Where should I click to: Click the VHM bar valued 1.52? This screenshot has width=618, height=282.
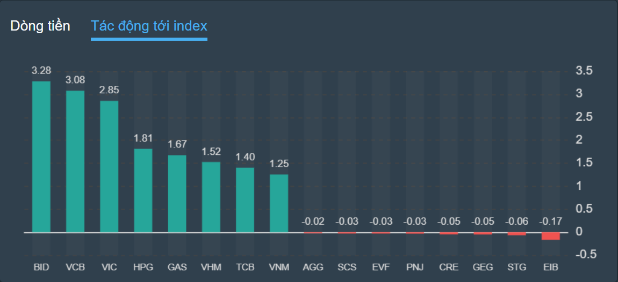tap(211, 197)
